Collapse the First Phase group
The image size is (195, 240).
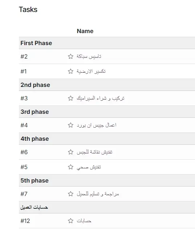coord(107,43)
